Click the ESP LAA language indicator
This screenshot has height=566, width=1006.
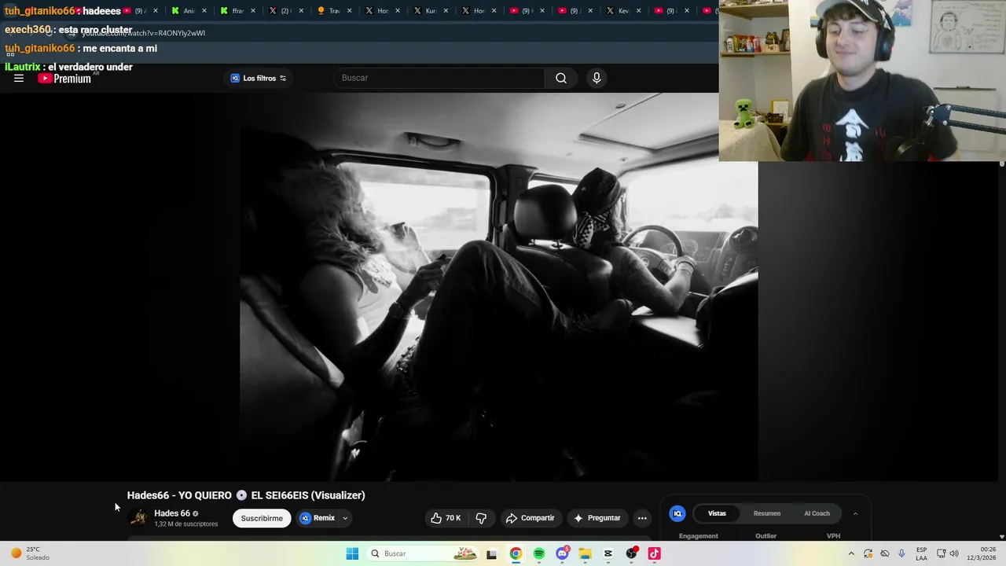(x=921, y=553)
